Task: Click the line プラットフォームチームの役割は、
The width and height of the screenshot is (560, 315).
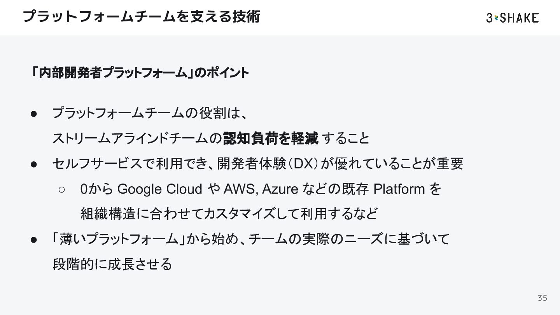Action: 150,114
